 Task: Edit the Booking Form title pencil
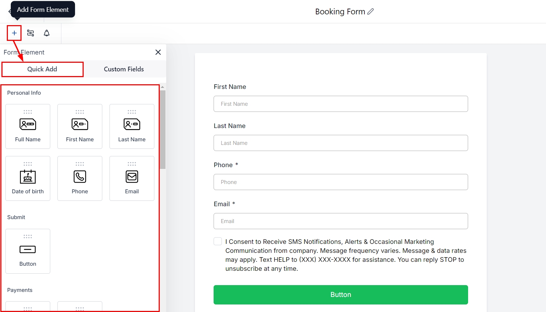tap(370, 11)
